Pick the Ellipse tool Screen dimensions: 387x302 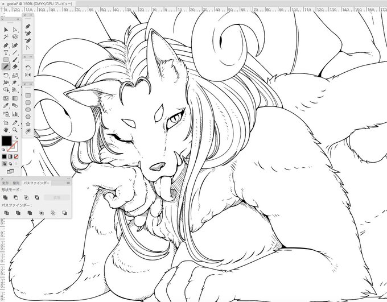(28, 110)
